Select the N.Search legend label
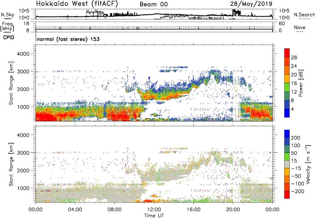315x218 pixels. coord(304,15)
